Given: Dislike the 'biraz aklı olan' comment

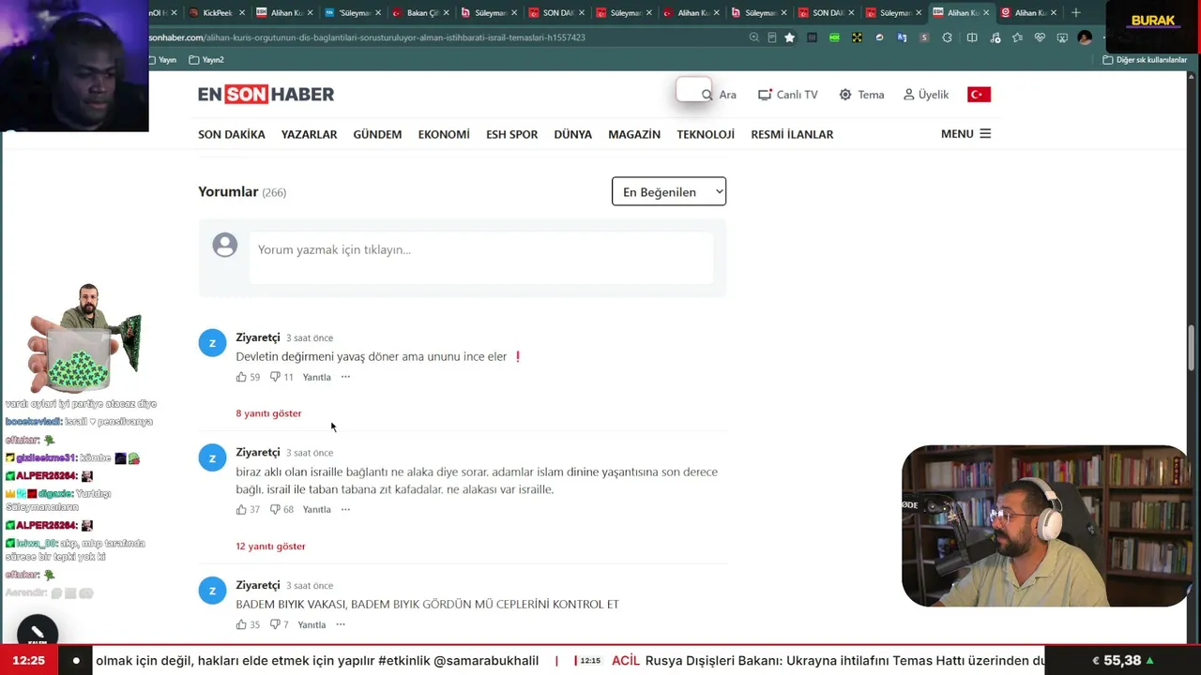Looking at the screenshot, I should 275,509.
